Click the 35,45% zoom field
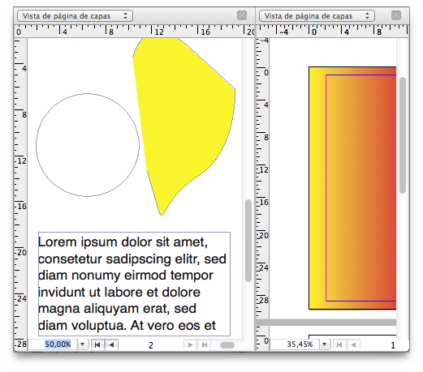Viewport: 423px width, 372px height. [295, 344]
